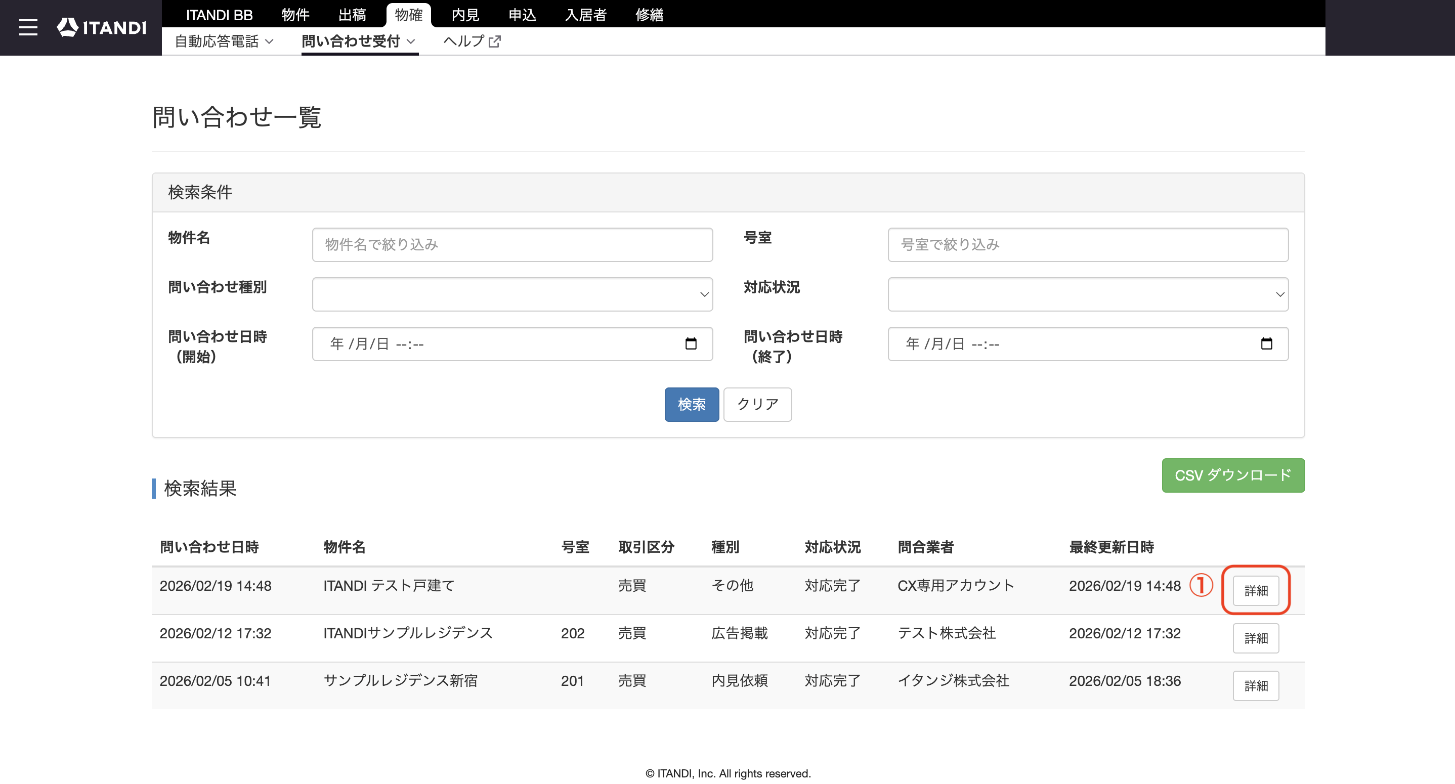Open 詳細 for サンプルレジデンス新宿 row

[x=1256, y=686]
